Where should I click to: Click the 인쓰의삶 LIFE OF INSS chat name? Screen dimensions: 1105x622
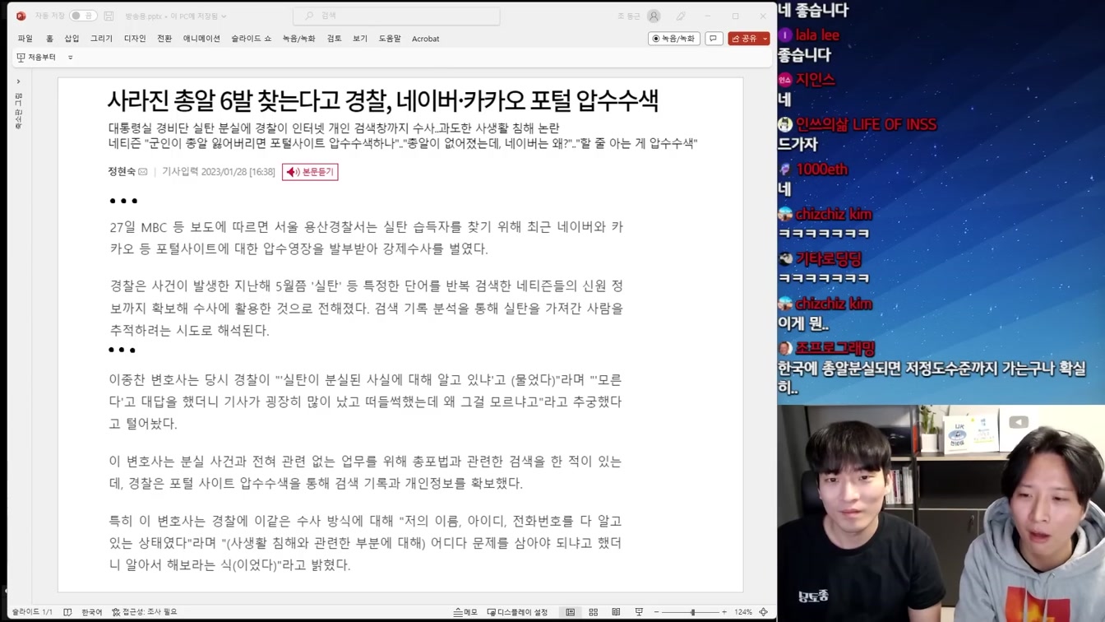867,124
